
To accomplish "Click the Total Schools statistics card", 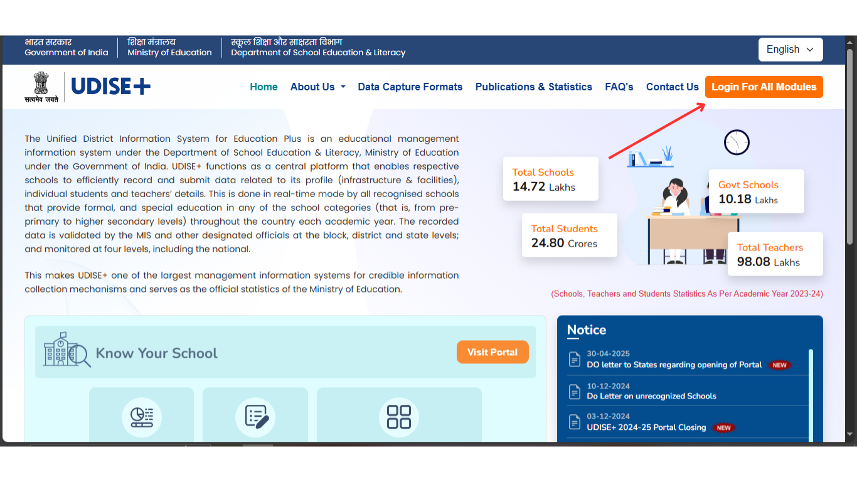I will tap(550, 179).
